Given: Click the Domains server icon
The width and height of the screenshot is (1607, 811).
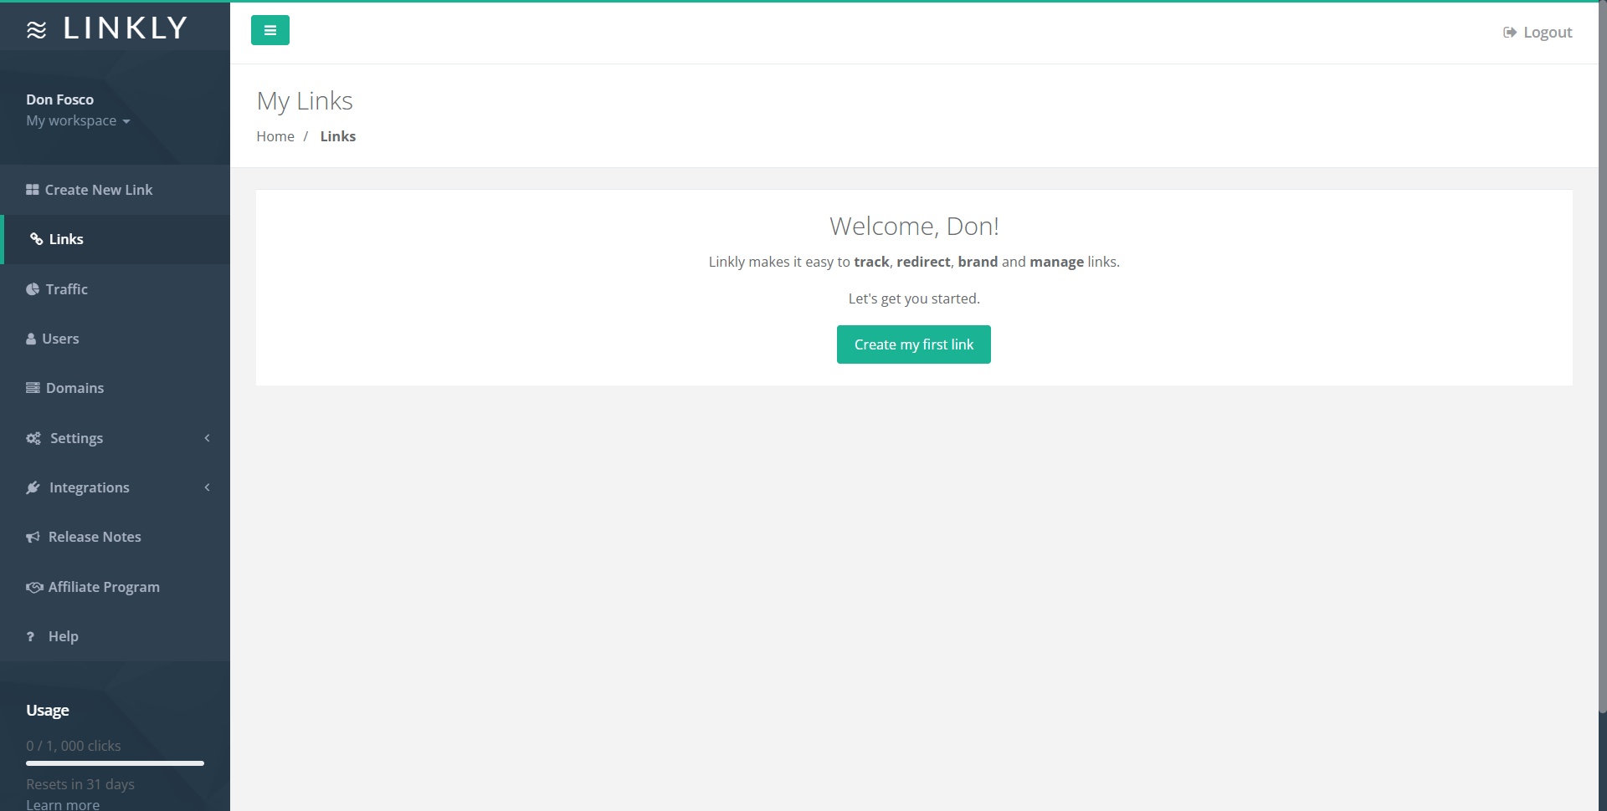Looking at the screenshot, I should click(x=33, y=388).
